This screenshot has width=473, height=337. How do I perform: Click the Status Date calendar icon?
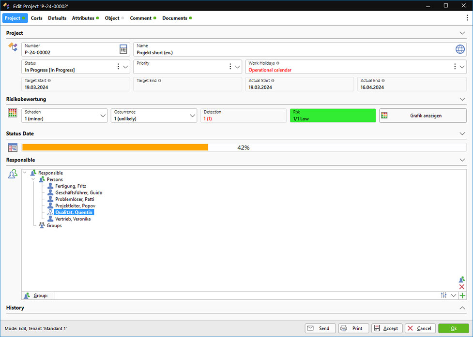click(13, 147)
